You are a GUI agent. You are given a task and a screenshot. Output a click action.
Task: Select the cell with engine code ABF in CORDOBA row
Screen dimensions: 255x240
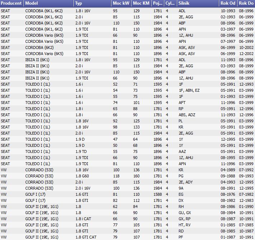[182, 23]
